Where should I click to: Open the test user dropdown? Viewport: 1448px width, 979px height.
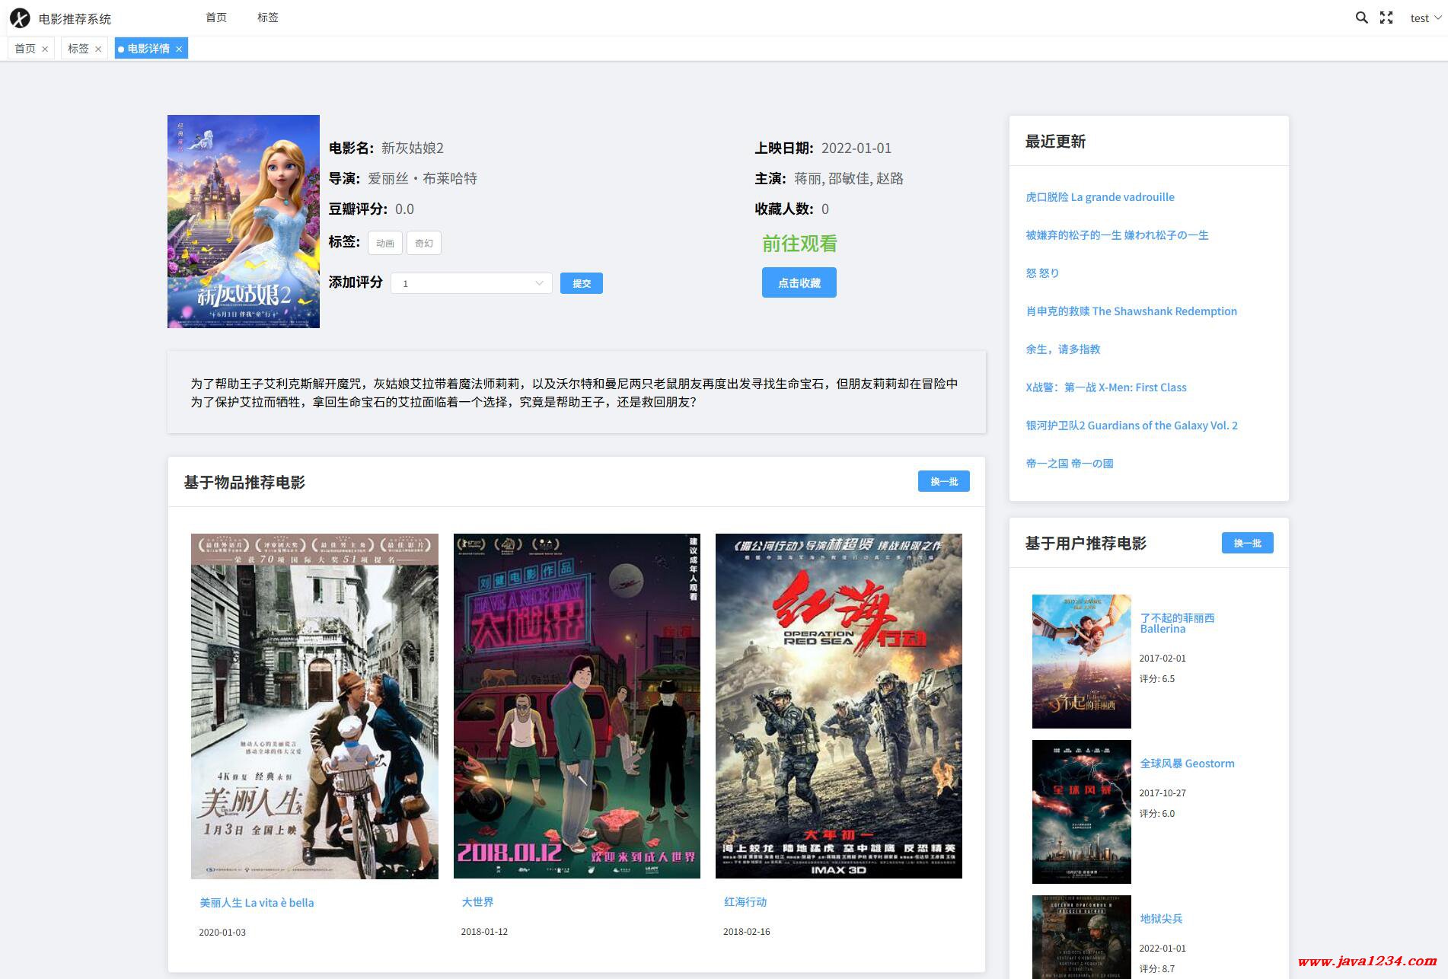tap(1424, 18)
